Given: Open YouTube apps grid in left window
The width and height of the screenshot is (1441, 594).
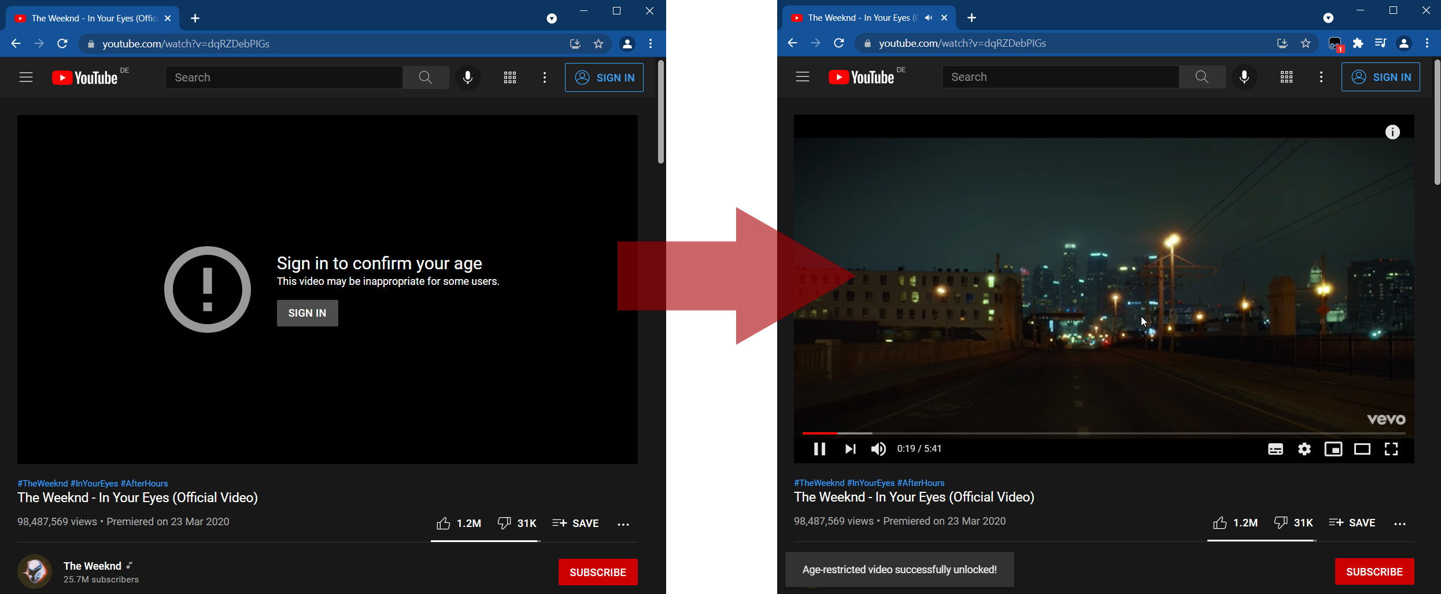Looking at the screenshot, I should point(510,77).
